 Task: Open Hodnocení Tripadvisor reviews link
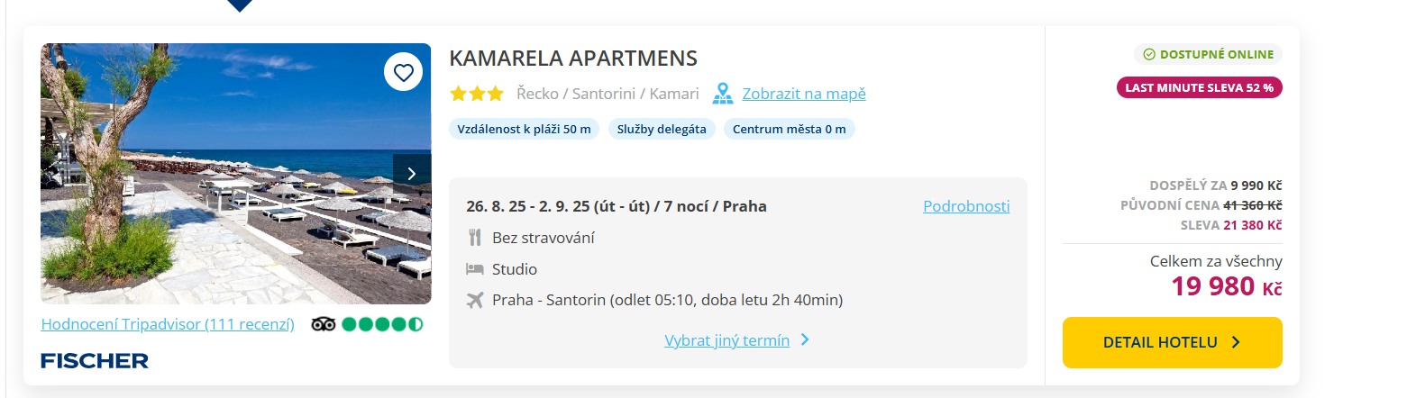click(x=168, y=324)
